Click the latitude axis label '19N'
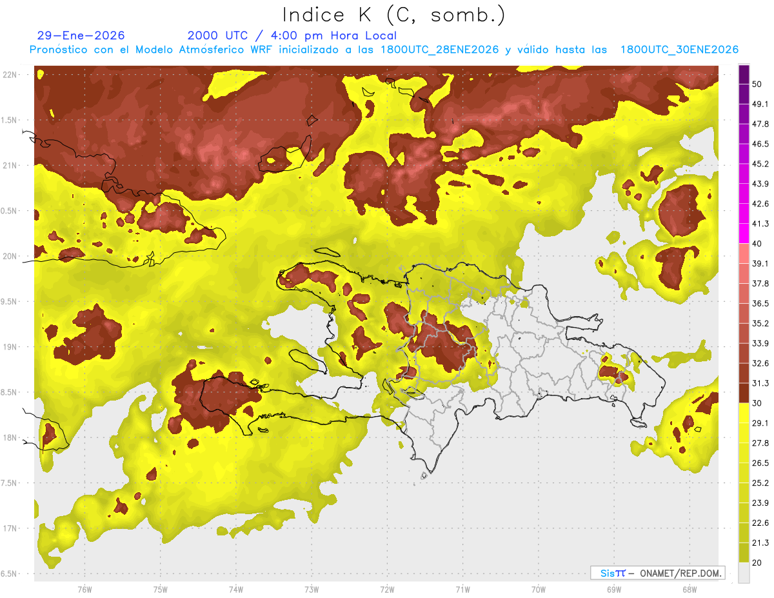774x598 pixels. pos(10,347)
